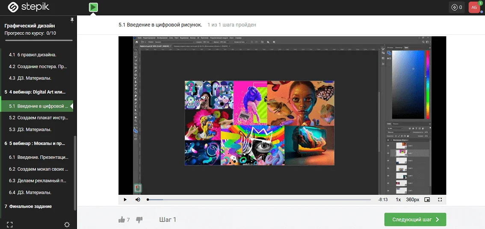The image size is (485, 229).
Task: Open sidebar settings gear
Action: click(67, 224)
